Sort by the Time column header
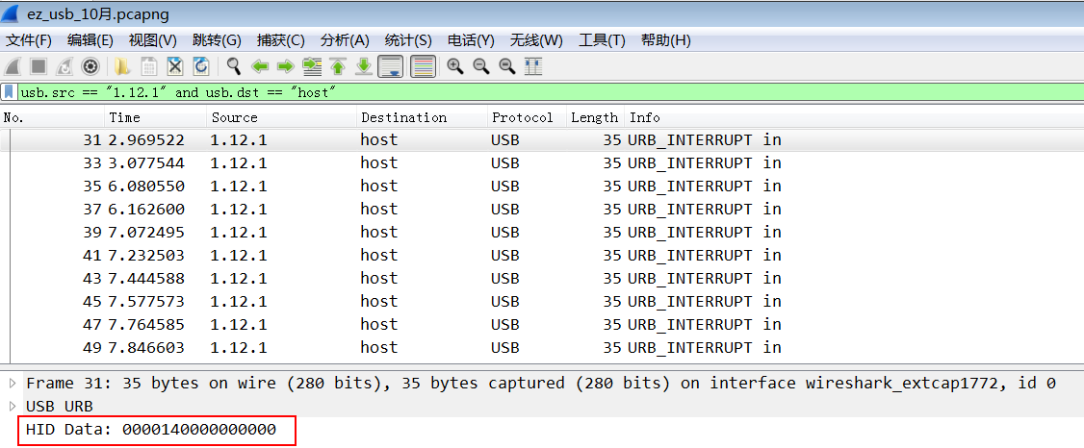Screen dimensions: 1084x448 coord(156,117)
